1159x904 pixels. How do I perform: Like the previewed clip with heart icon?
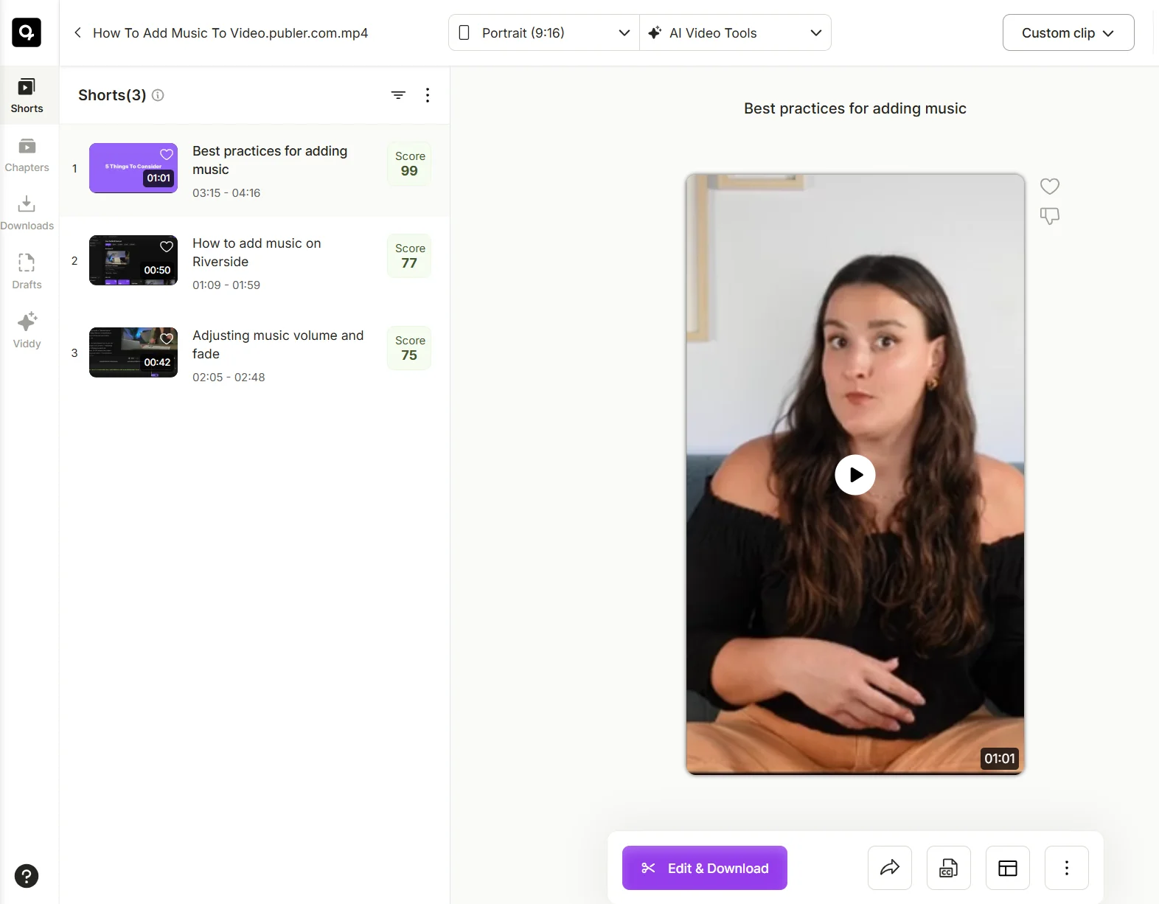click(1050, 187)
